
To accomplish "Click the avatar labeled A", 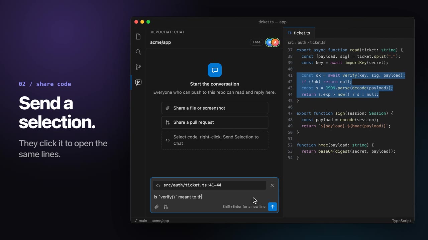I will 275,42.
